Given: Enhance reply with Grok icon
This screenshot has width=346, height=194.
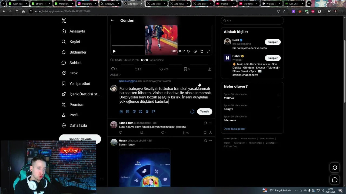Looking at the screenshot, I should pyautogui.click(x=134, y=112).
